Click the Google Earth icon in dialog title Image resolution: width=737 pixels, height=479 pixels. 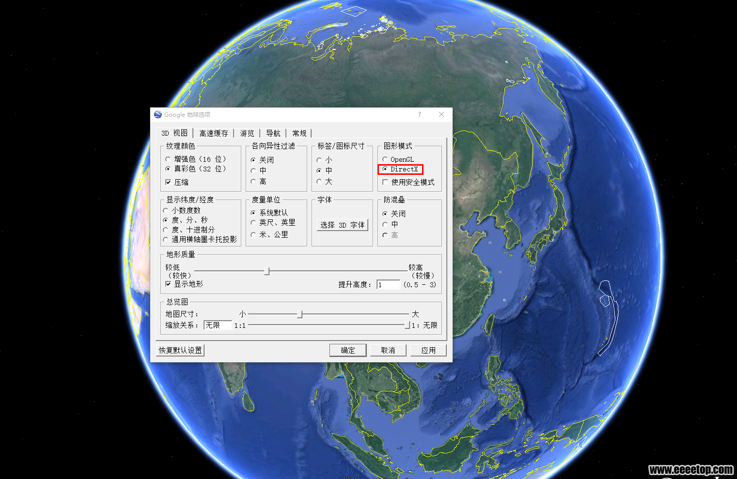coord(158,114)
